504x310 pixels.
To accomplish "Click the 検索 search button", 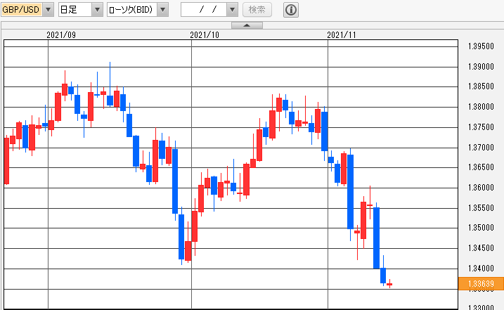I will coord(257,10).
